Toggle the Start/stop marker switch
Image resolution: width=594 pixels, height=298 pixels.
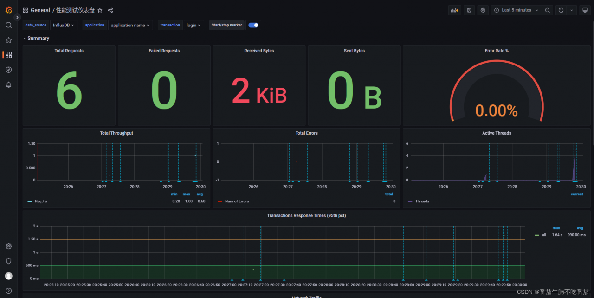click(253, 25)
